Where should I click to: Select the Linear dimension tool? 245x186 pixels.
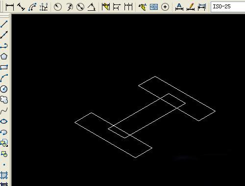[x=10, y=7]
